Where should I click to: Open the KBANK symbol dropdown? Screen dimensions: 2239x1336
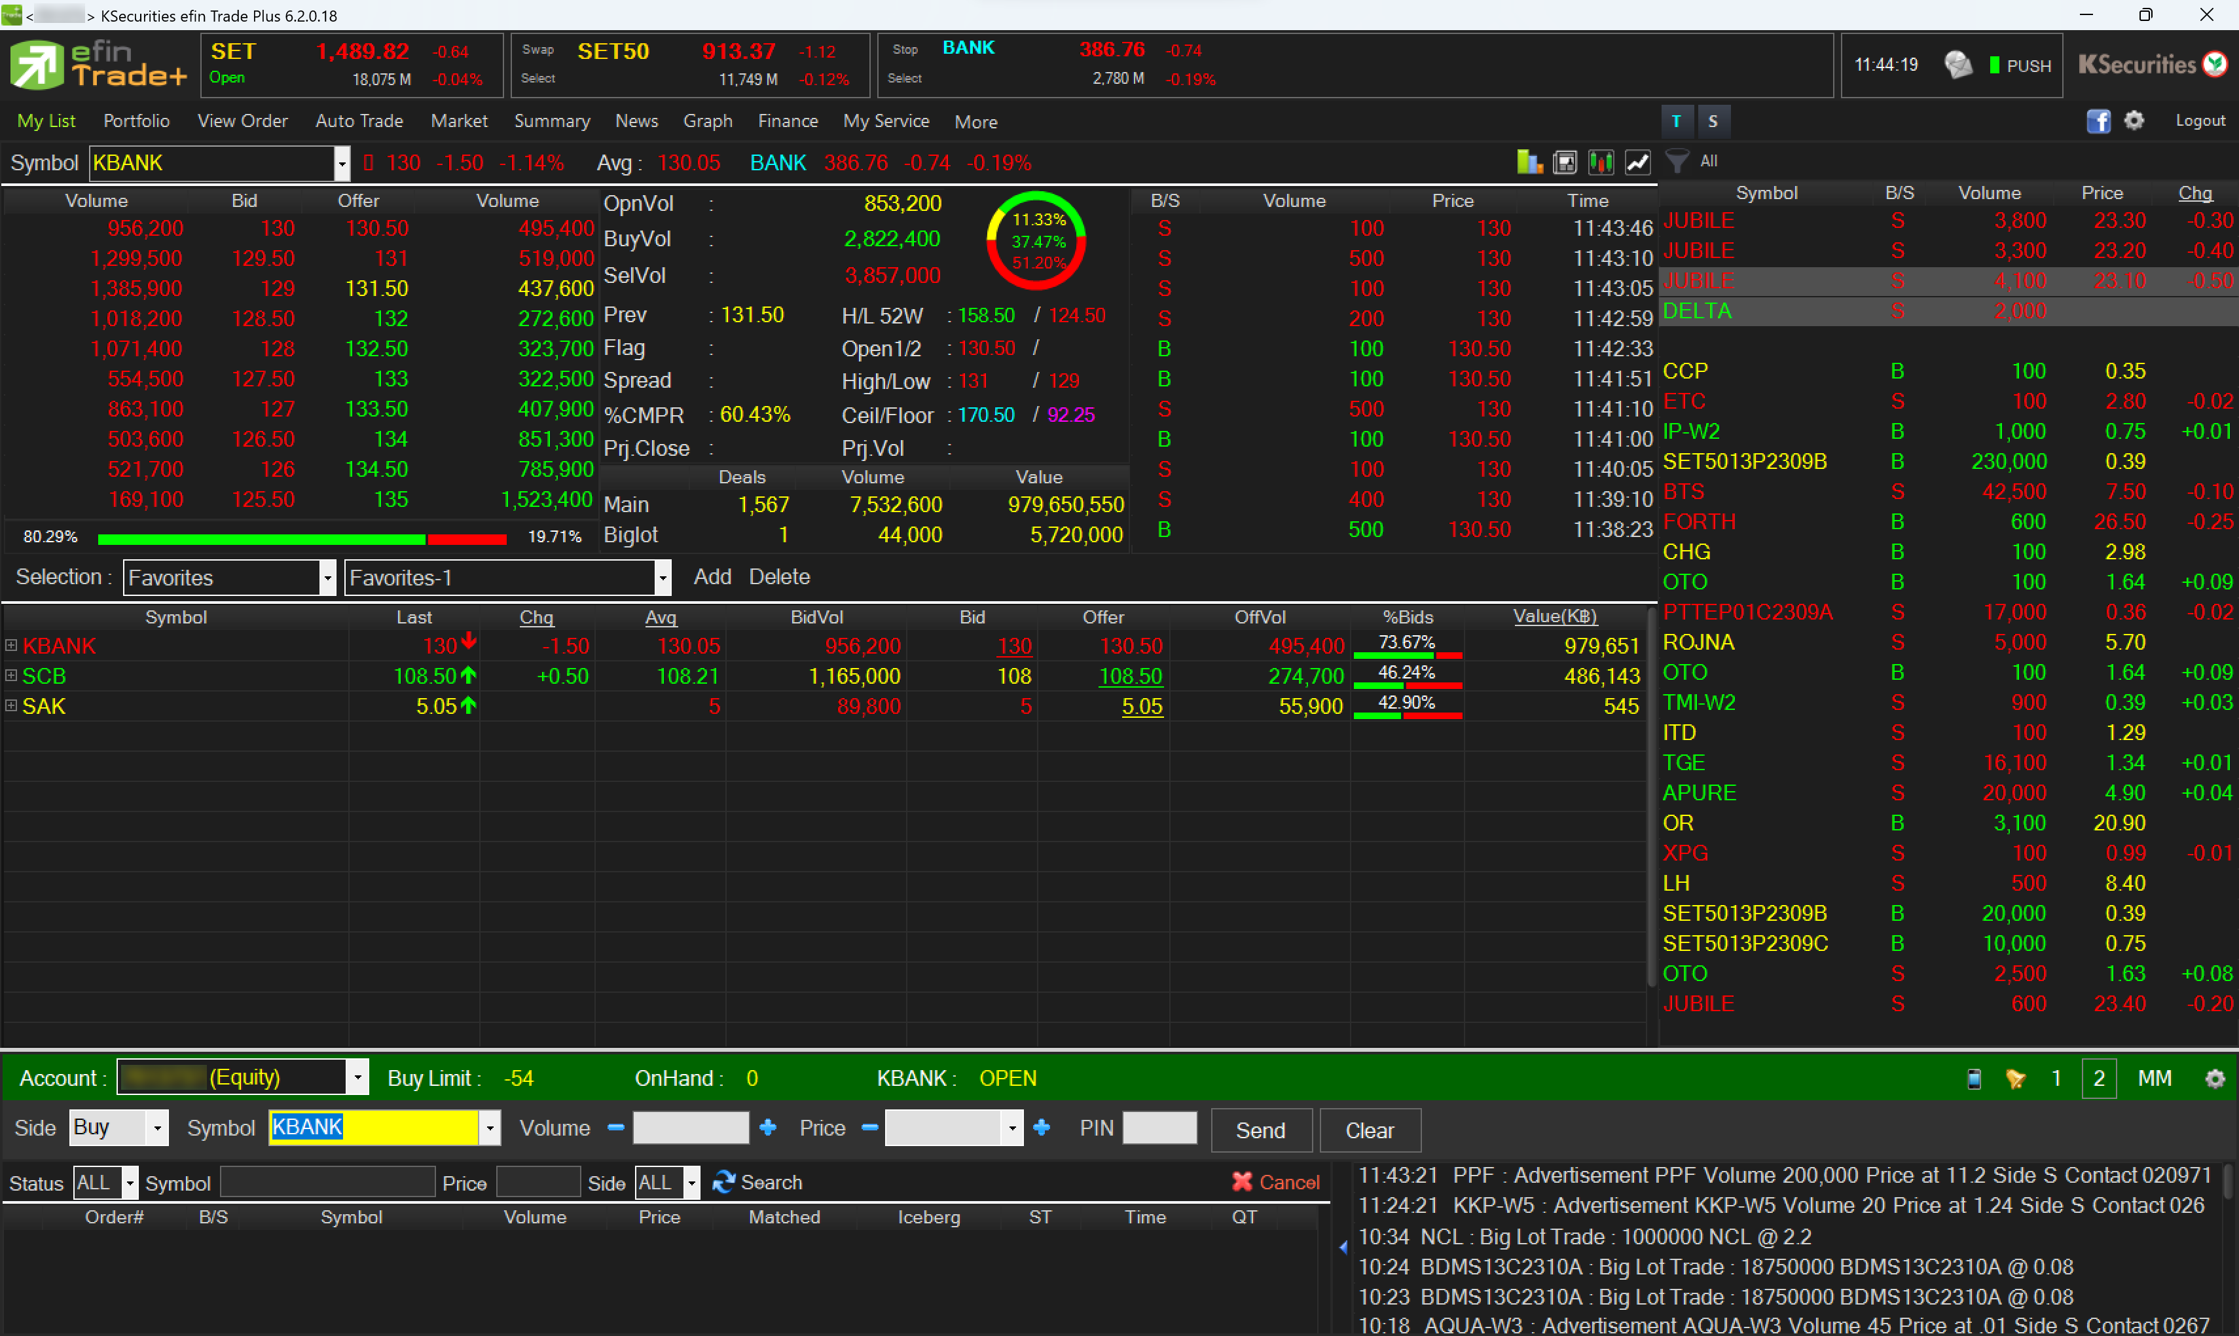[x=342, y=163]
